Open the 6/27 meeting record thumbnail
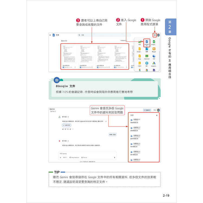Image resolution: width=203 pixels, height=203 pixels. coord(103,54)
